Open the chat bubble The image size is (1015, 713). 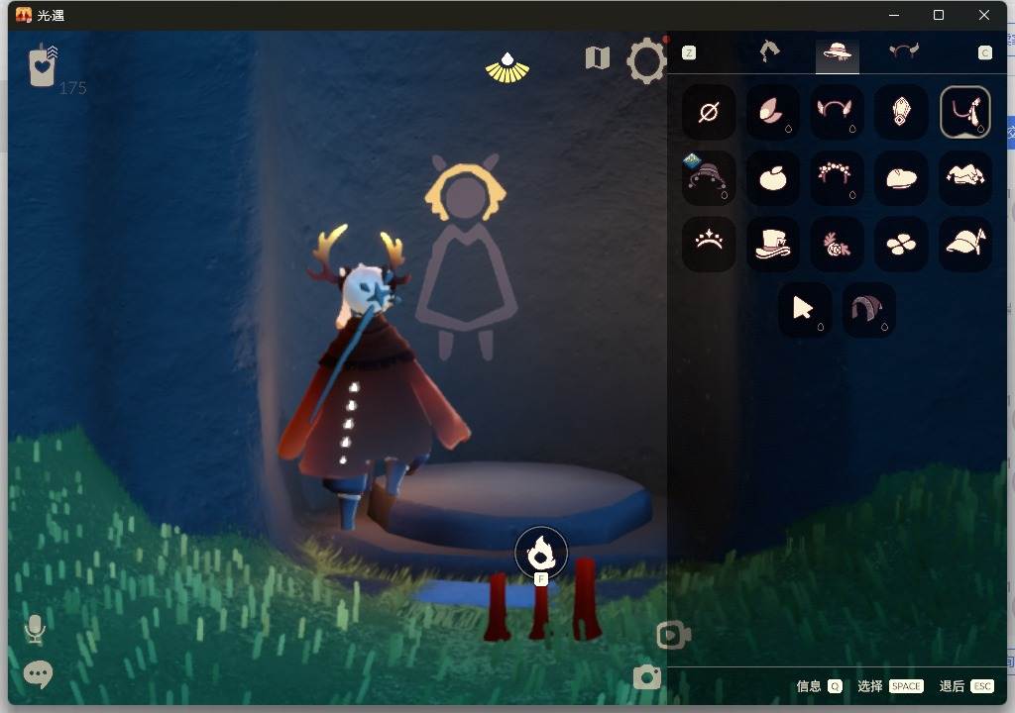point(38,674)
